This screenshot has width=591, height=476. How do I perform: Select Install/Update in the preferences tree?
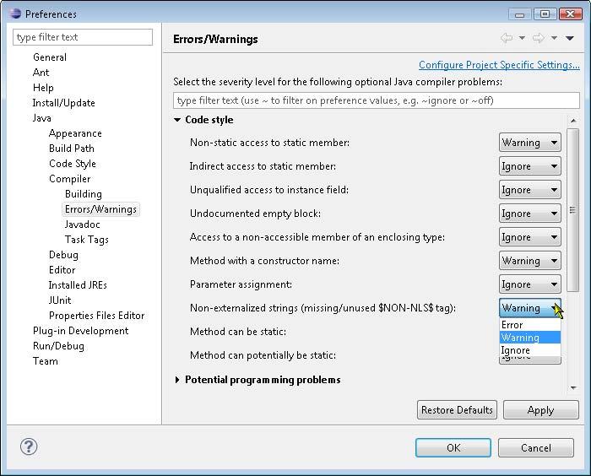click(63, 103)
